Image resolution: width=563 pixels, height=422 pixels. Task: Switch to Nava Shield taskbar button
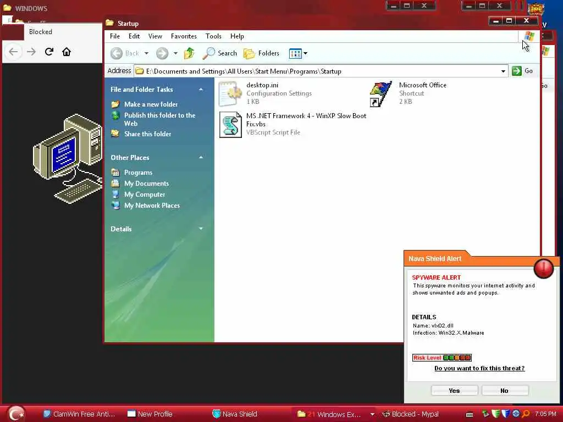pyautogui.click(x=235, y=414)
